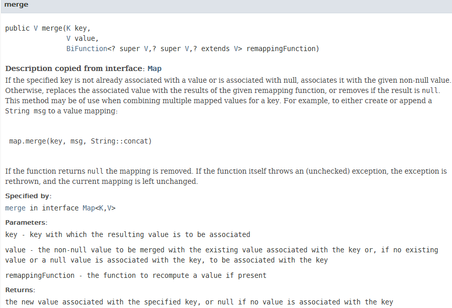Click the remappingFunction parameter name in Parameters list

coord(40,275)
